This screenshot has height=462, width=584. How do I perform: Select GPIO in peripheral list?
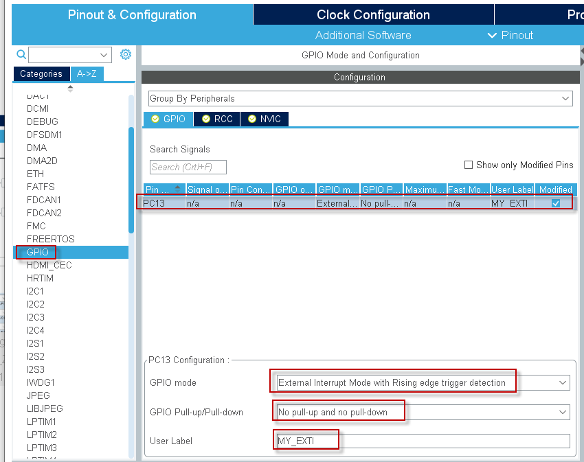coord(38,252)
